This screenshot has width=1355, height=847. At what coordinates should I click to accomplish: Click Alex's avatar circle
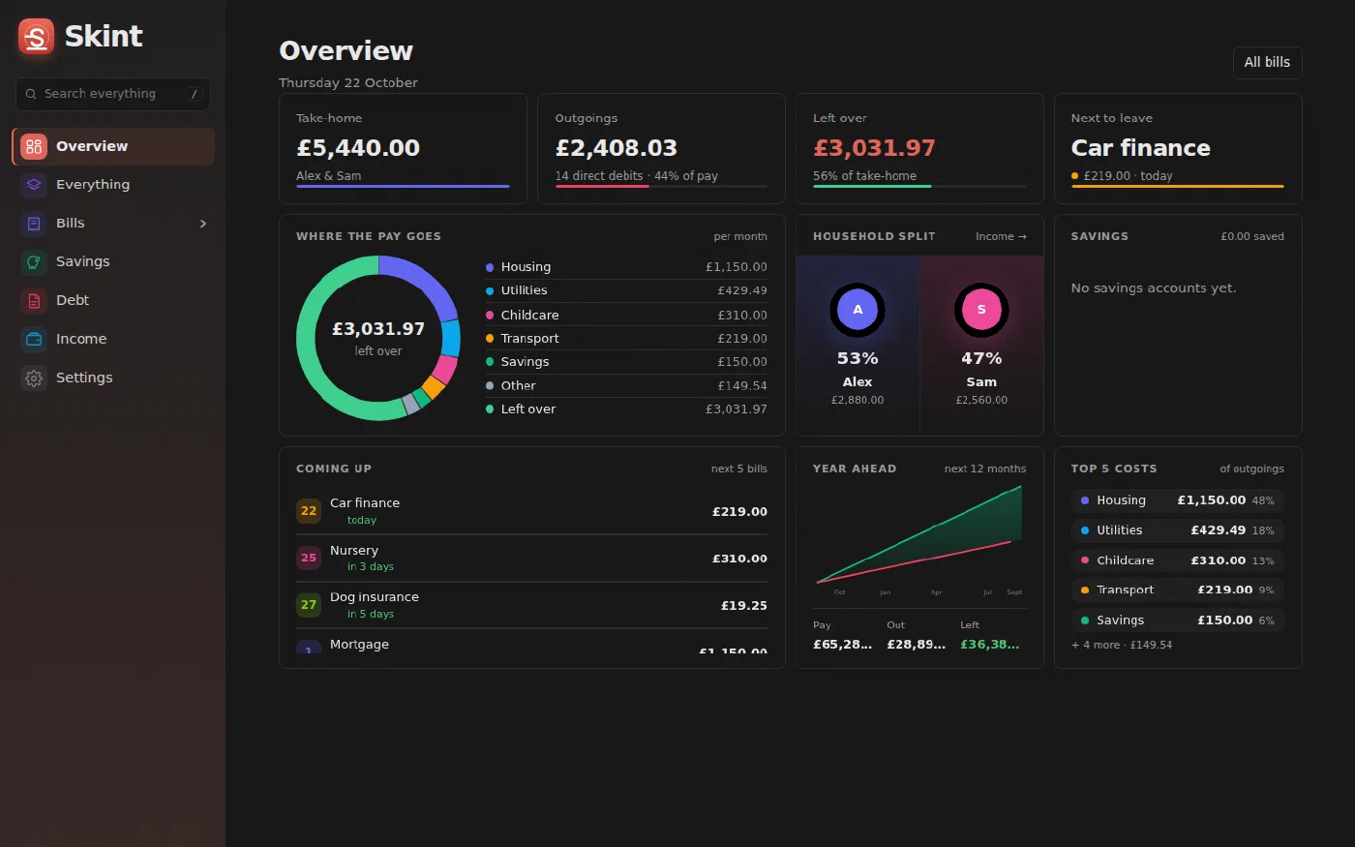[x=858, y=310]
